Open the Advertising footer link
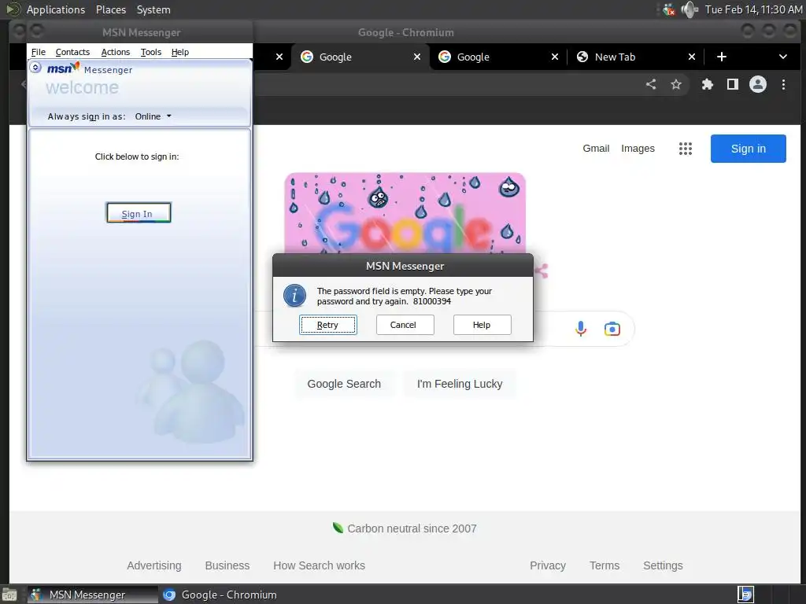806x604 pixels. (154, 565)
